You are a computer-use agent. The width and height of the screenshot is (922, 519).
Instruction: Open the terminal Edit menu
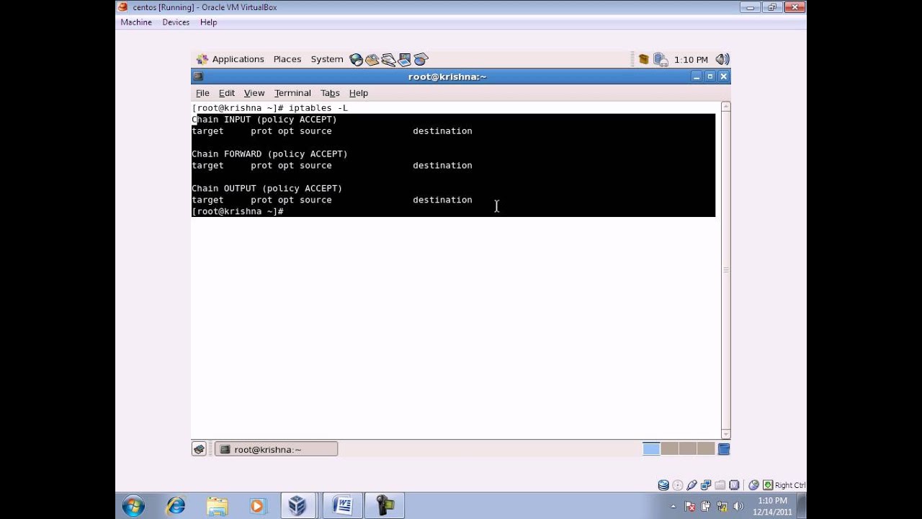coord(227,93)
